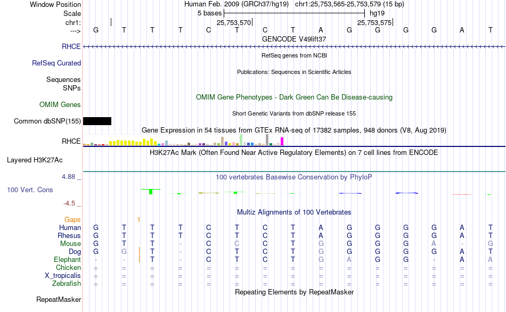Screen dimensions: 506x312
Task: Click the RHCE GTEx expression track label
Action: (71, 141)
